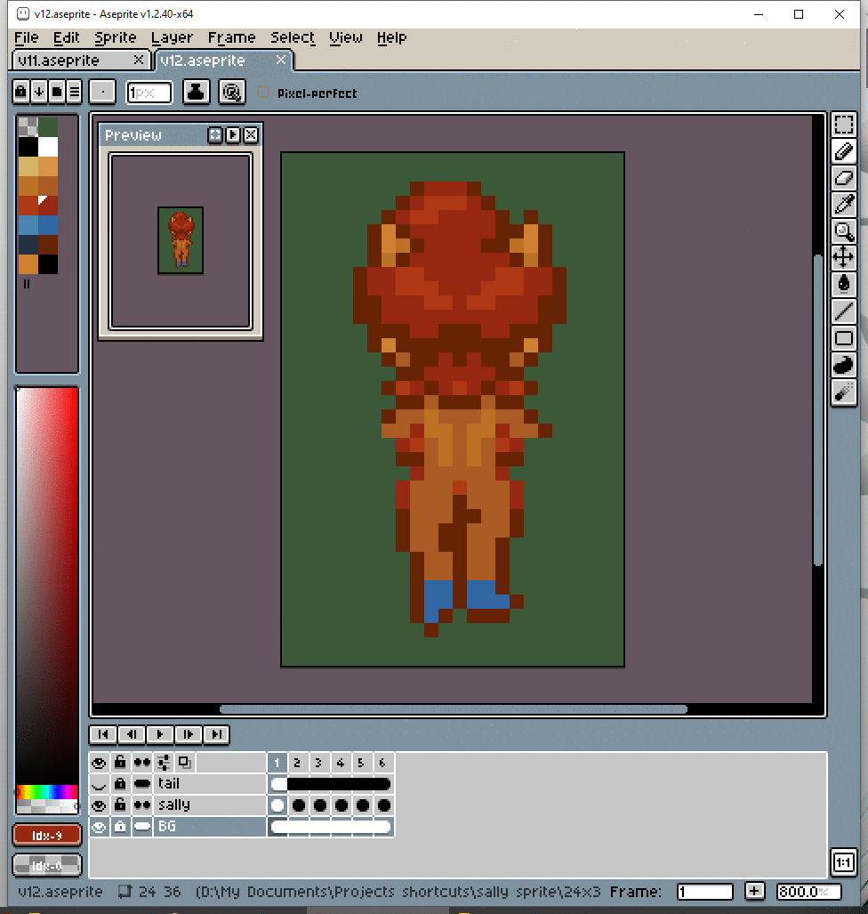Pick the white swatch in the palette
Screen dimensions: 868x914
pos(48,147)
